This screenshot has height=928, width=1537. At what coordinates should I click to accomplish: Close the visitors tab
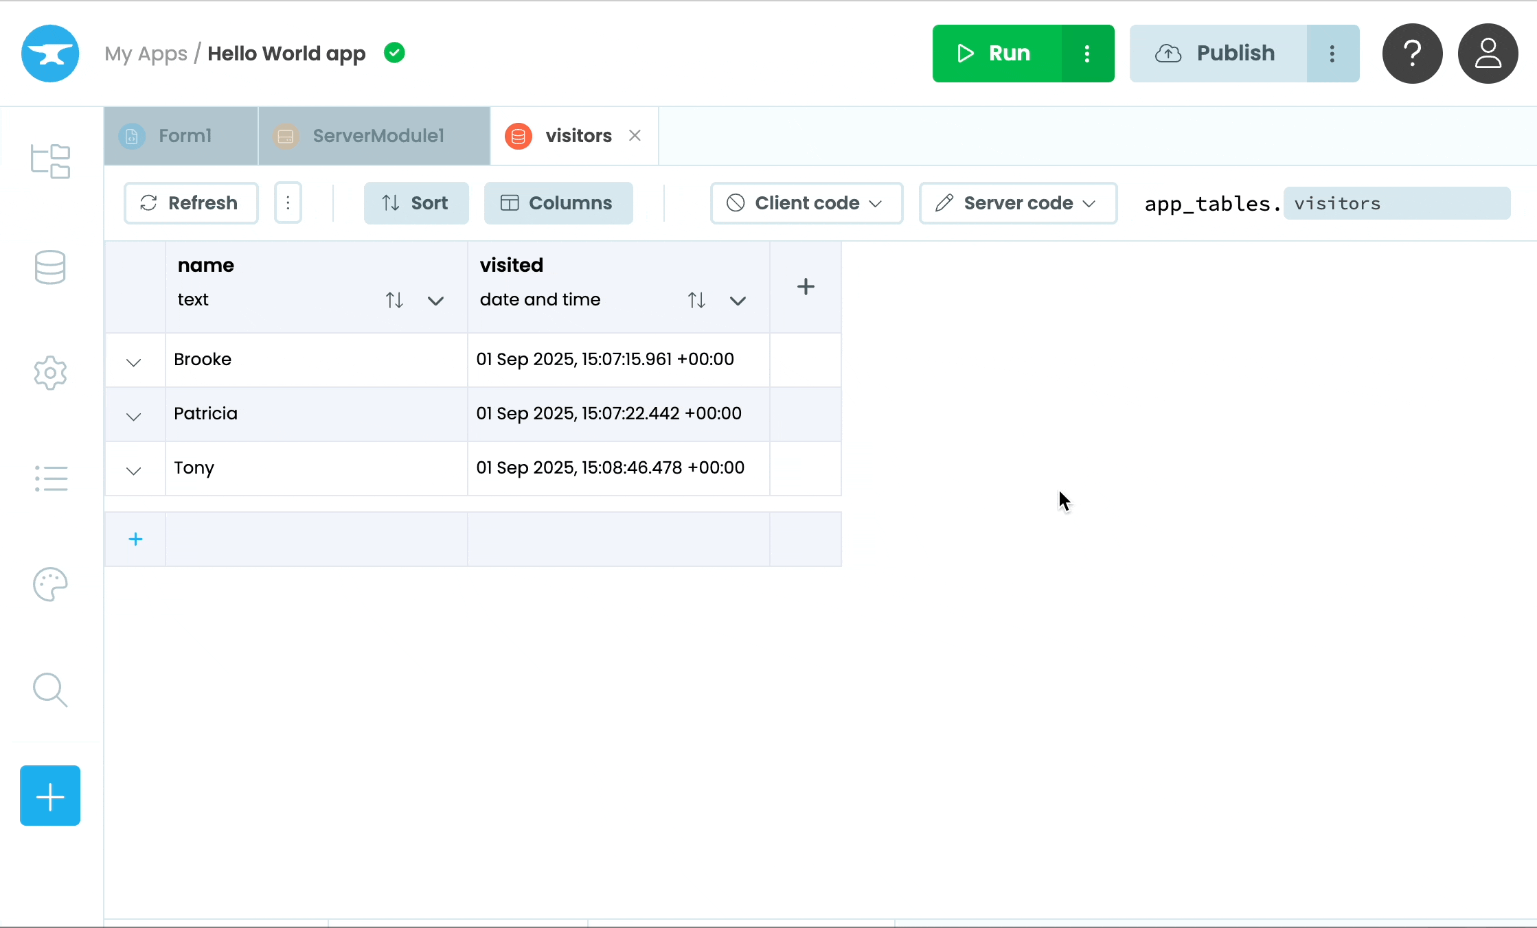(635, 135)
